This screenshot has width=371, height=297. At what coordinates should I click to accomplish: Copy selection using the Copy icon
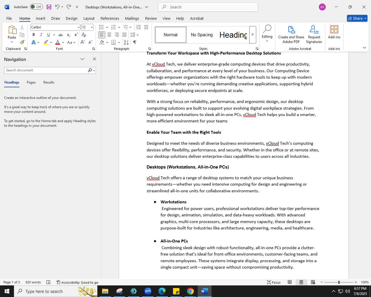(x=22, y=35)
